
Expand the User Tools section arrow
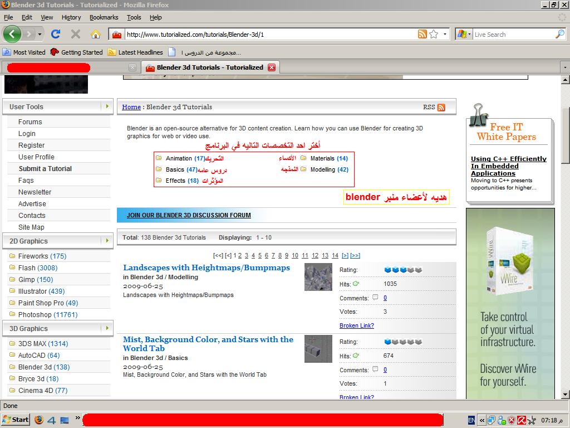(x=107, y=106)
